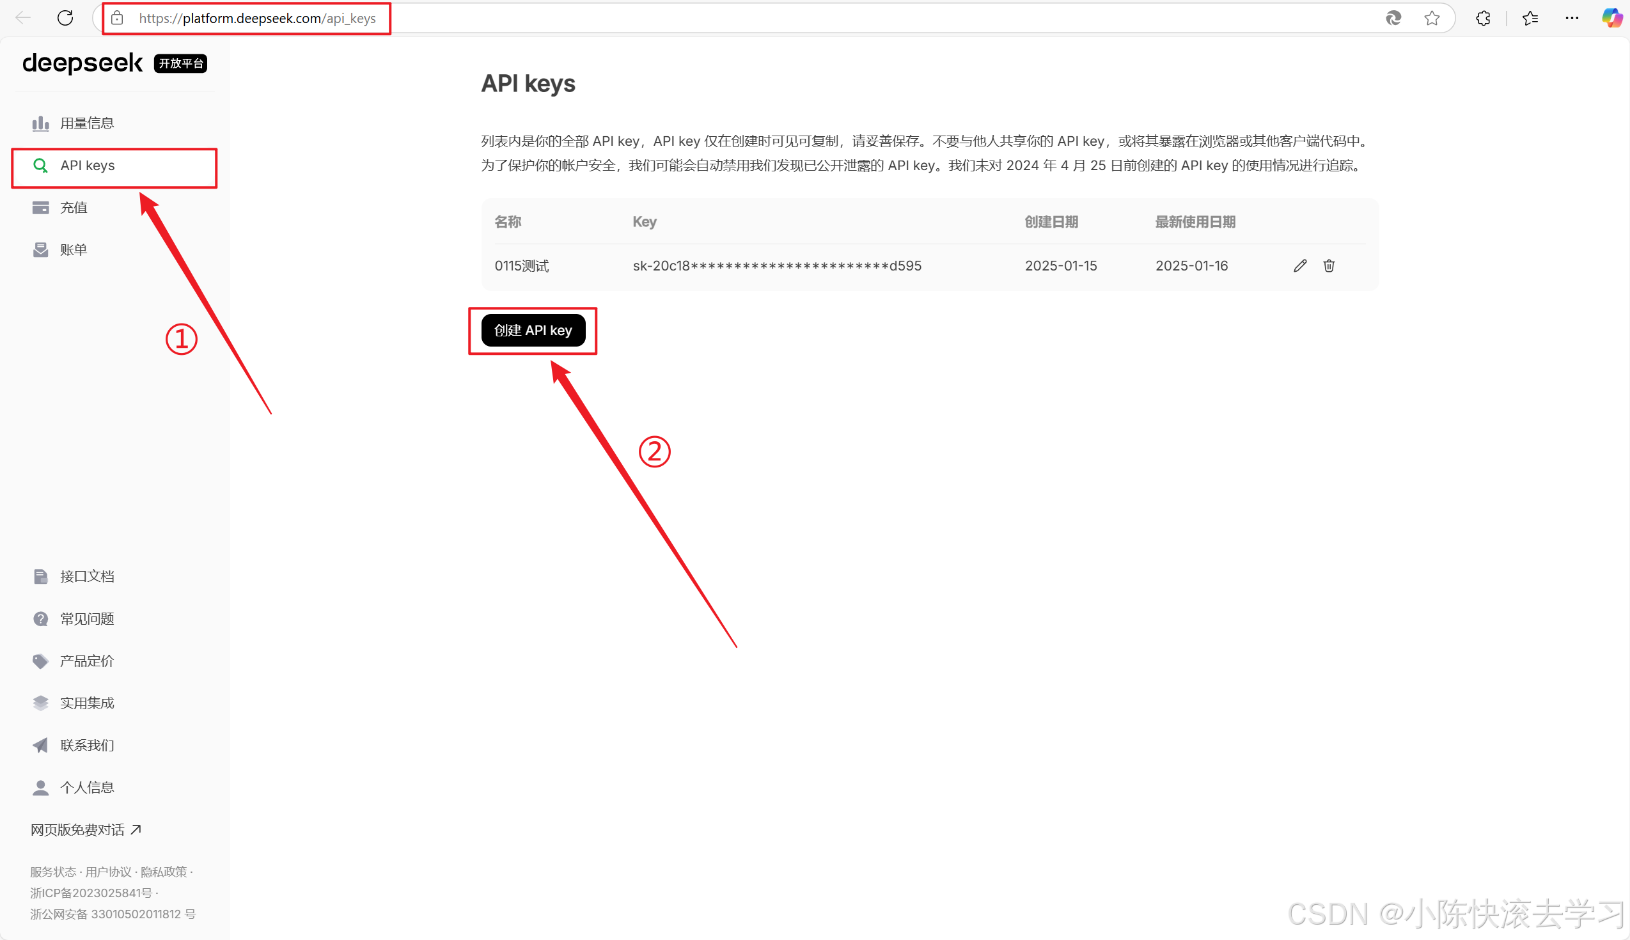
Task: Open browser settings three-dot menu
Action: (1572, 18)
